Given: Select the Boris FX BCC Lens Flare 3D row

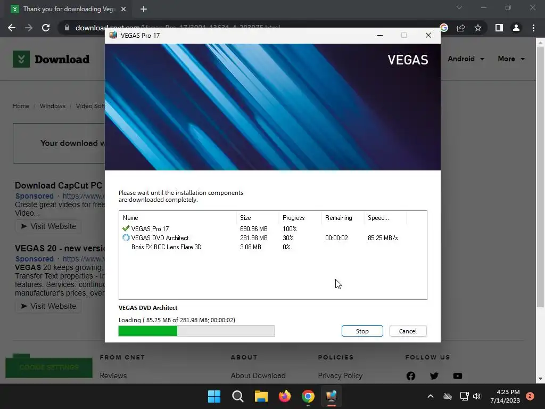Looking at the screenshot, I should click(x=273, y=247).
